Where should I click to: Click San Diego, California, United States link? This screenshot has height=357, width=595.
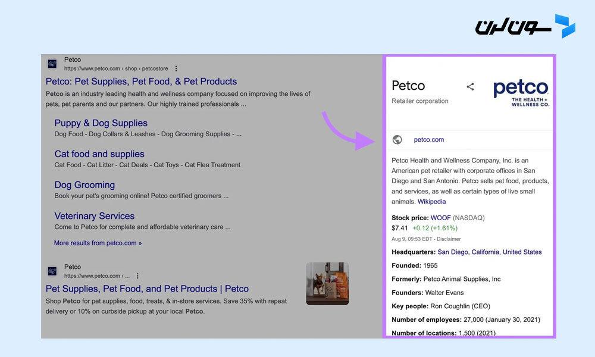click(490, 252)
